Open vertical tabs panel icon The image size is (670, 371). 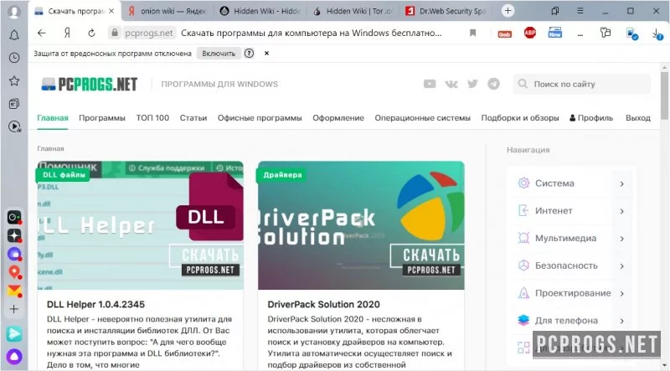tap(555, 11)
